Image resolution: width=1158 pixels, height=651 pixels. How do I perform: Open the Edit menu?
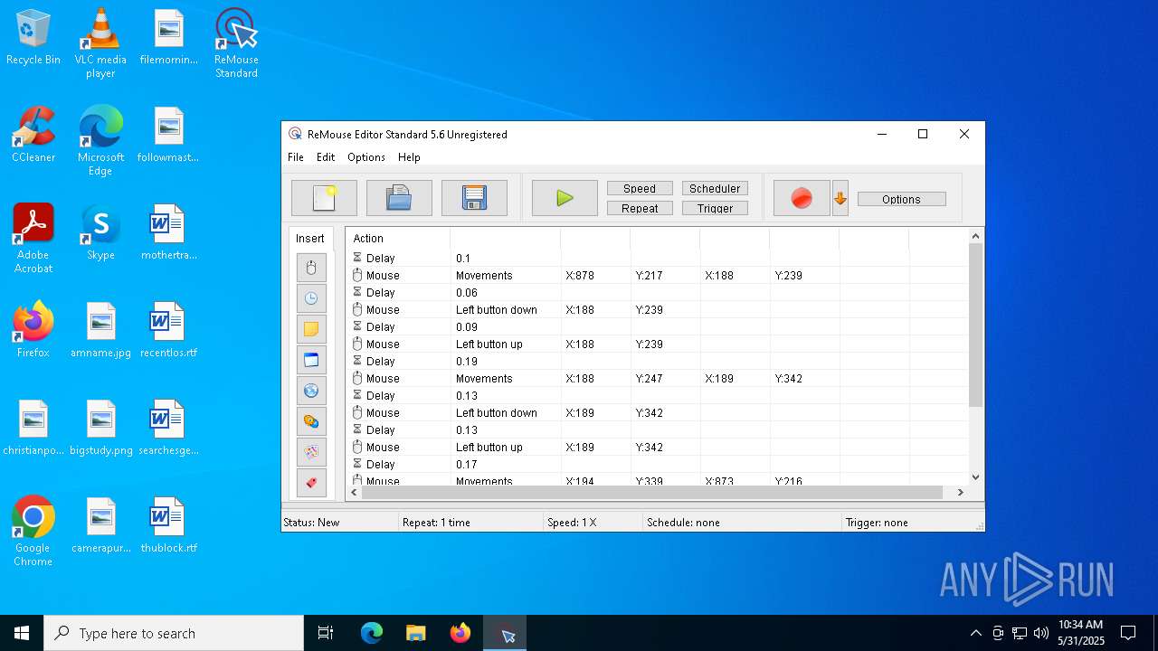tap(326, 157)
